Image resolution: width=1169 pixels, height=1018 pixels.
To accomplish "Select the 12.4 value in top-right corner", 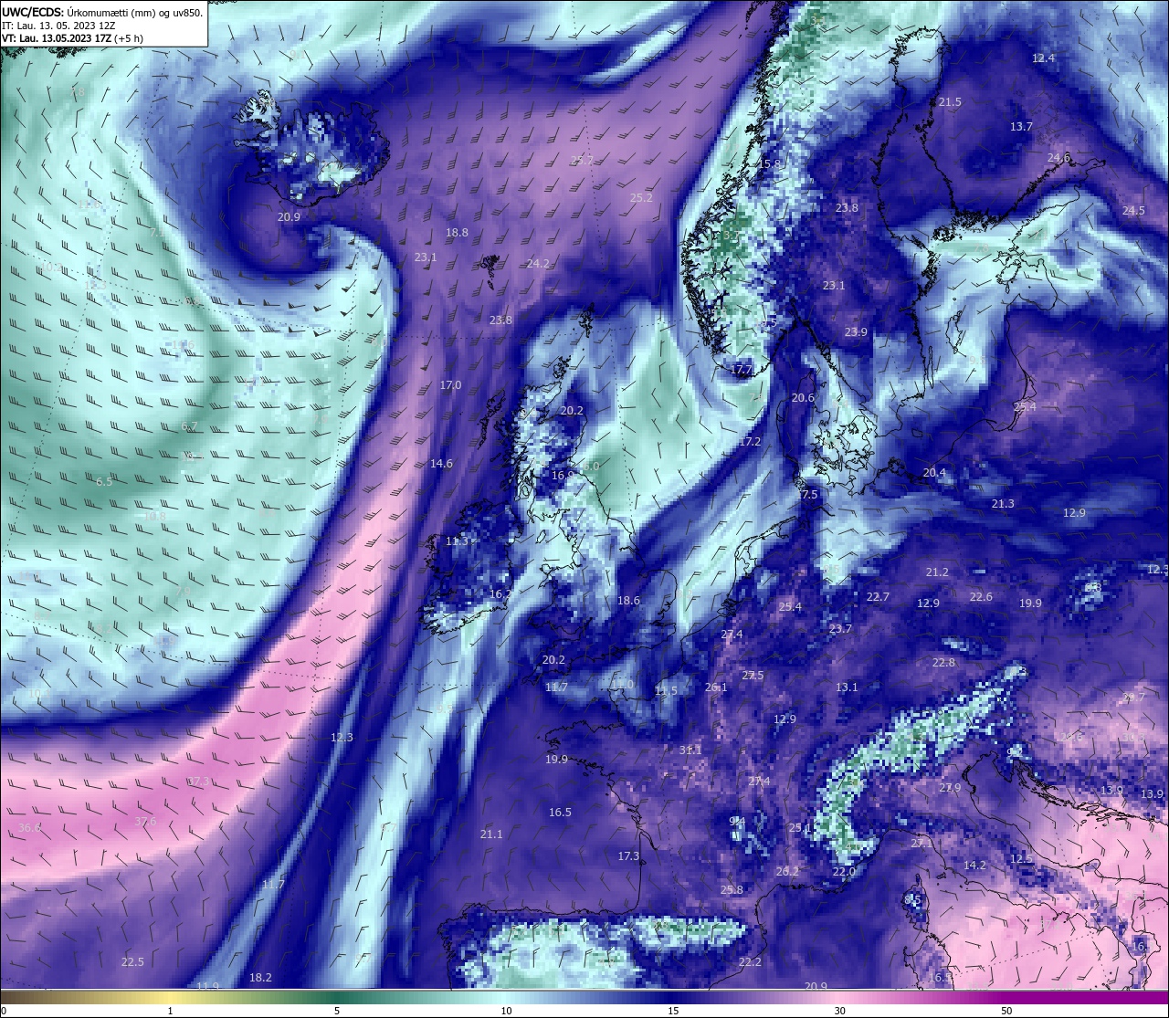I will point(1043,58).
